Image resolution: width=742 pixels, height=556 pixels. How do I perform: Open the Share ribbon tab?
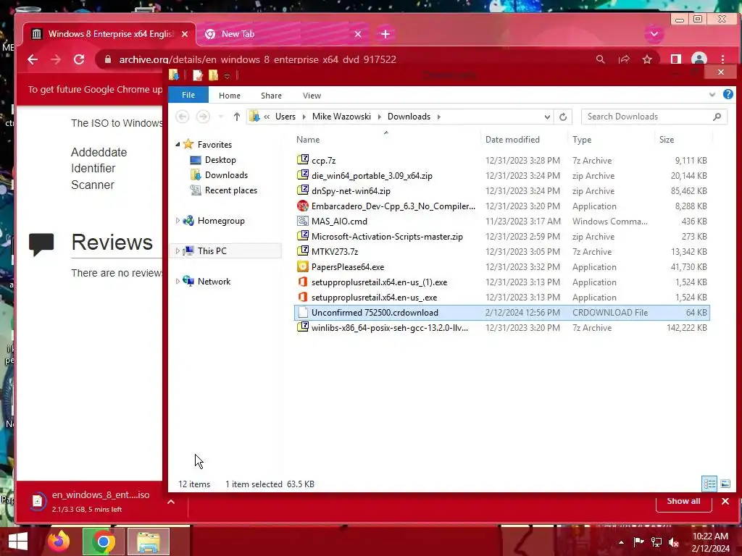(x=271, y=95)
